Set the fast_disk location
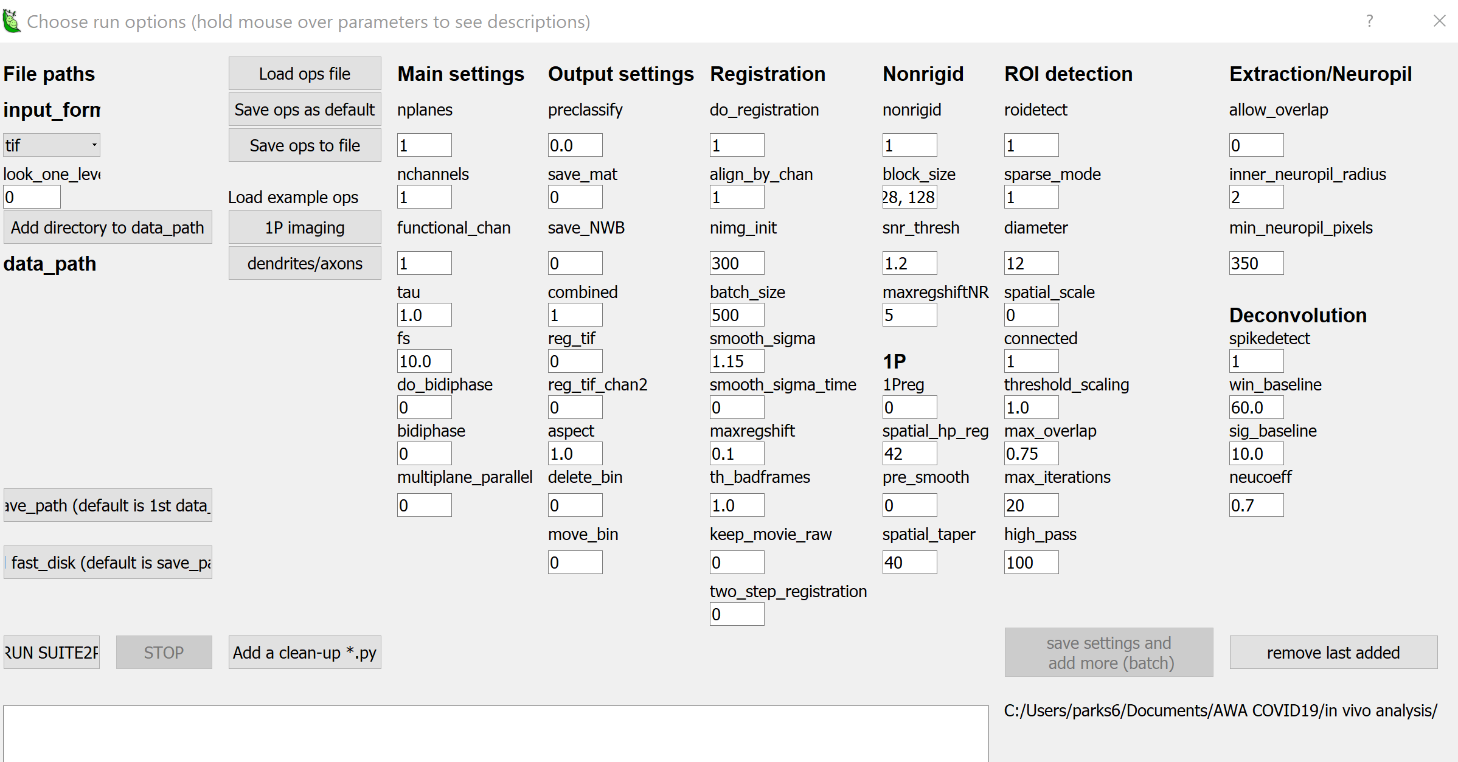The image size is (1458, 762). click(x=108, y=562)
